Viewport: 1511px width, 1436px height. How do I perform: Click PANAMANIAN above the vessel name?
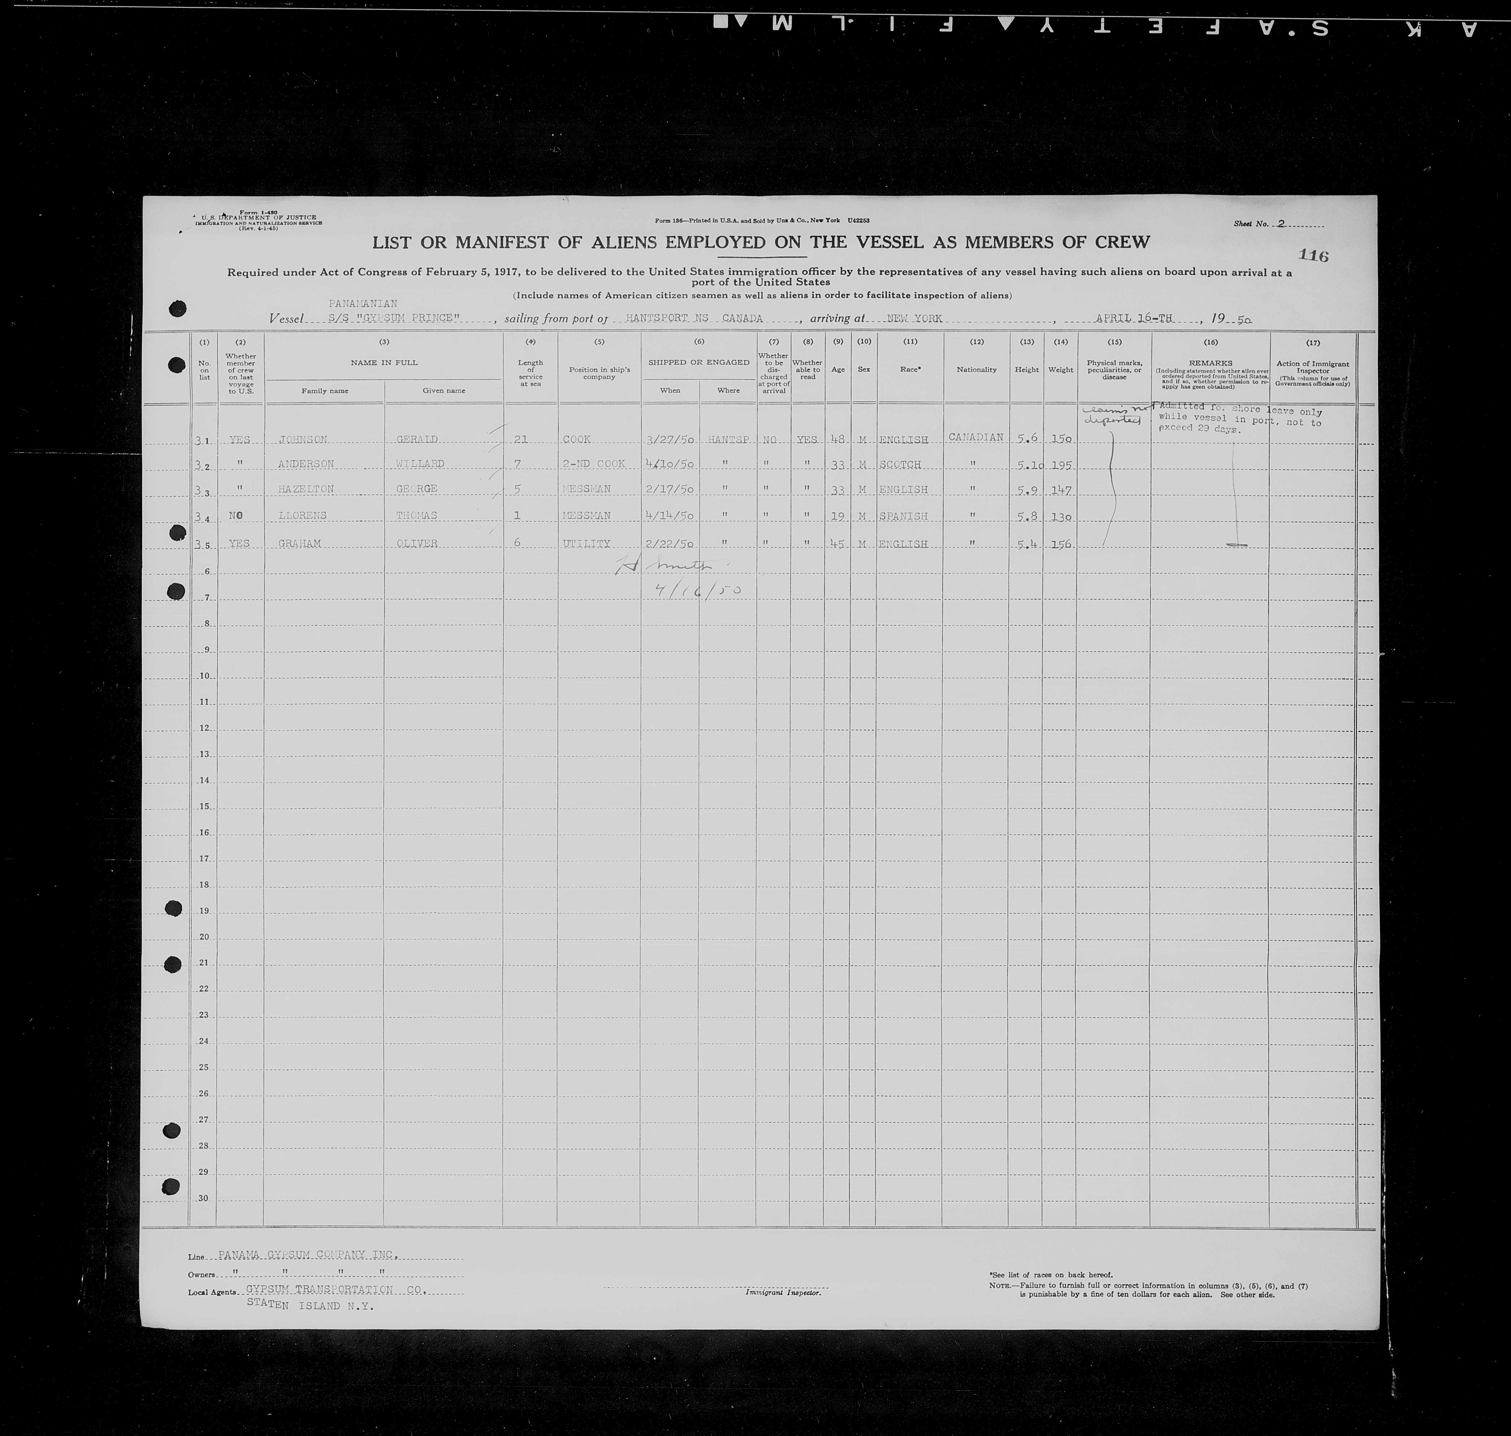(363, 304)
